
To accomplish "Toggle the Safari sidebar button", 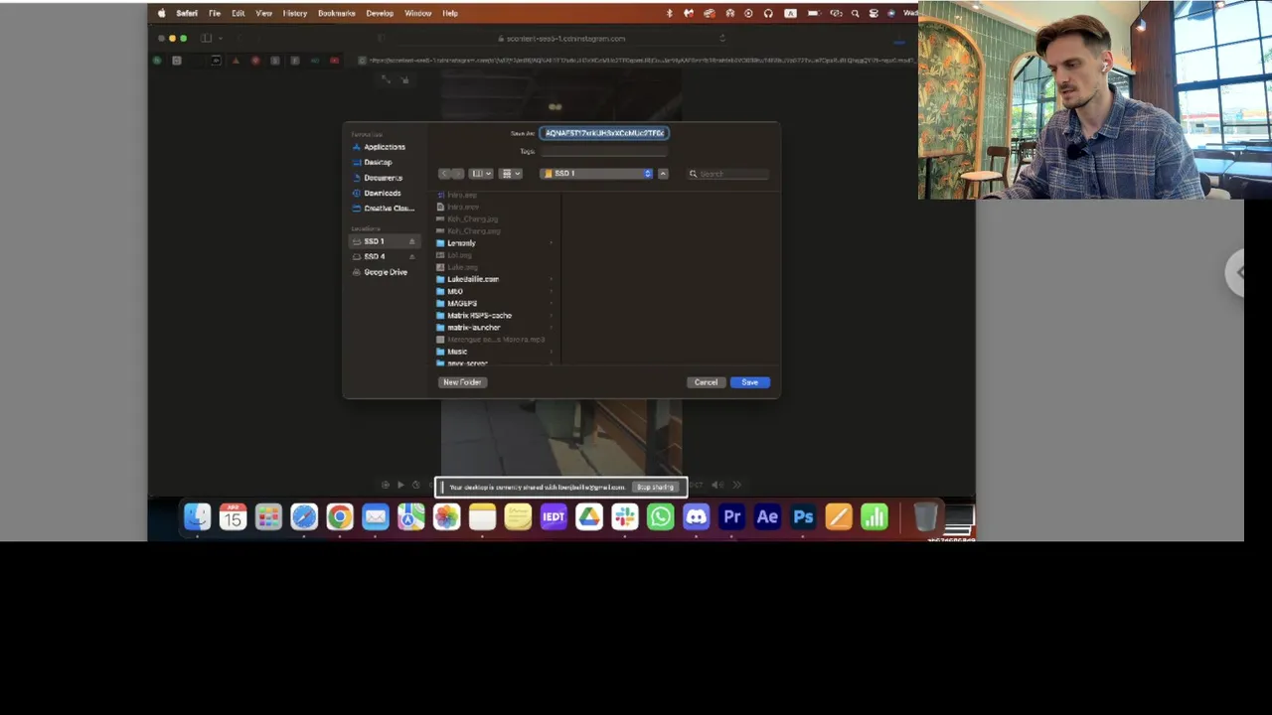I will (x=207, y=39).
